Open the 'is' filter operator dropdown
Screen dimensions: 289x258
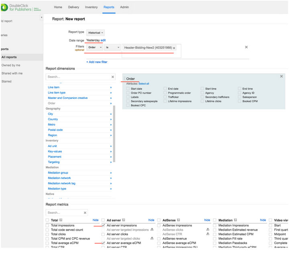[x=112, y=48]
